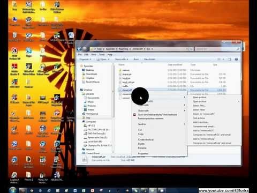Image resolution: width=257 pixels, height=193 pixels.
Task: Open the change-view dropdown arrow
Action: [223, 59]
